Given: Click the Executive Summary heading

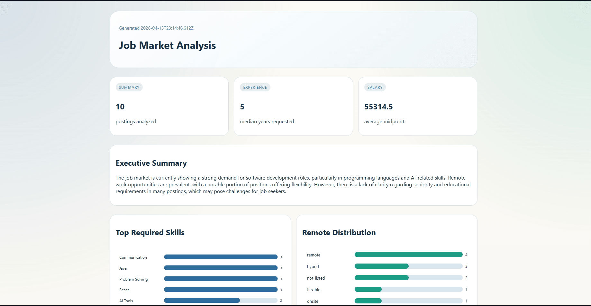Looking at the screenshot, I should [x=151, y=163].
